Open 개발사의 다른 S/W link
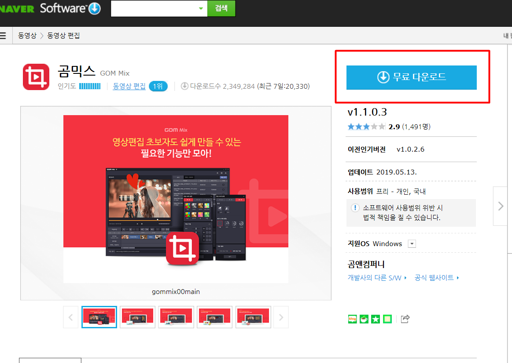Image resolution: width=512 pixels, height=363 pixels. click(377, 278)
